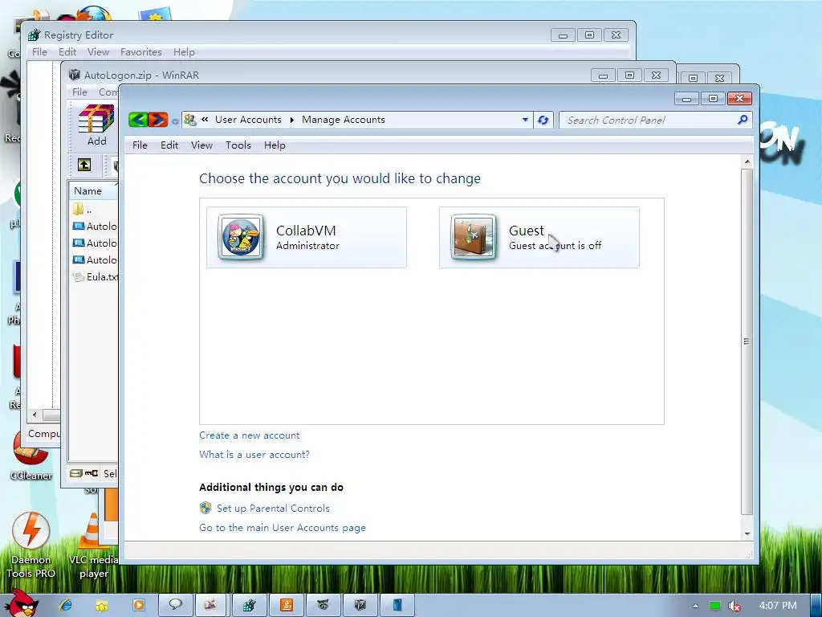Image resolution: width=822 pixels, height=617 pixels.
Task: Expand the hidden breadcrumb chevrons
Action: click(205, 120)
